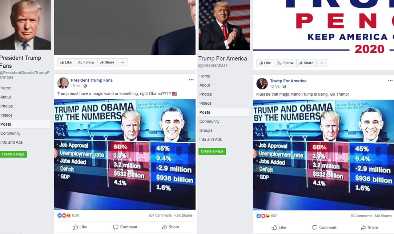
Task: Comment on the Trump For America post
Action: click(x=324, y=227)
